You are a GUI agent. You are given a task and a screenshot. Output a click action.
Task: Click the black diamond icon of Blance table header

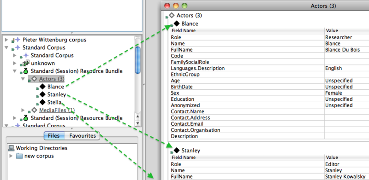[177, 23]
